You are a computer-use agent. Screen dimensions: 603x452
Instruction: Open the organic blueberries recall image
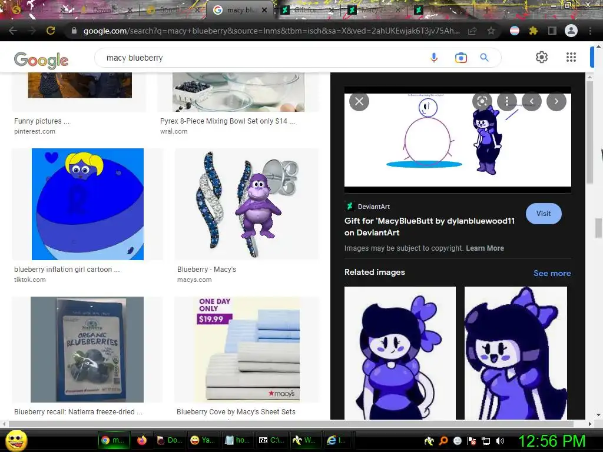click(x=87, y=350)
